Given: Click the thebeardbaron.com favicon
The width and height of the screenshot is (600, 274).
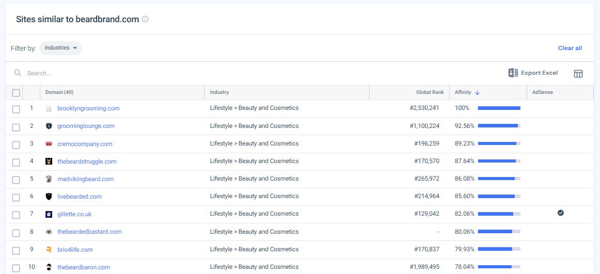Looking at the screenshot, I should 49,267.
